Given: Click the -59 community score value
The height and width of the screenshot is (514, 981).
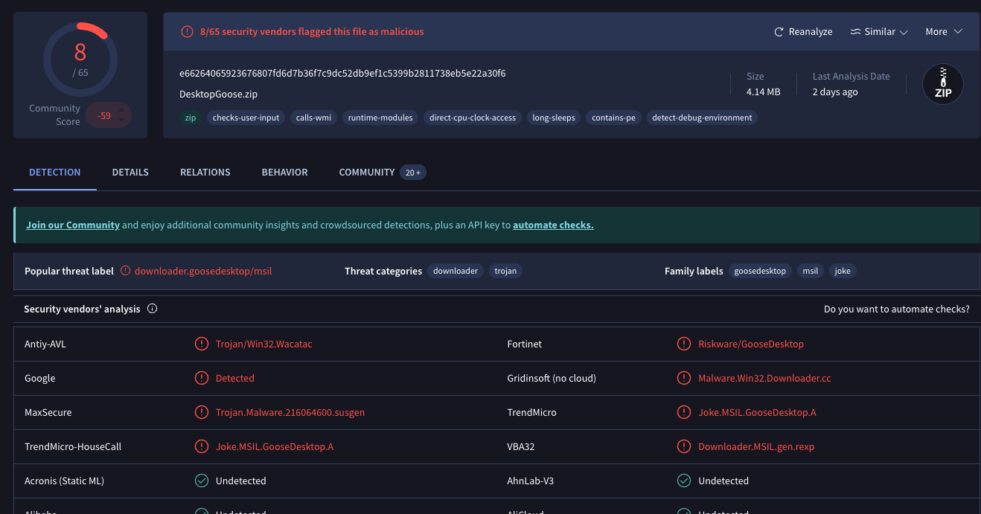Looking at the screenshot, I should (x=104, y=115).
